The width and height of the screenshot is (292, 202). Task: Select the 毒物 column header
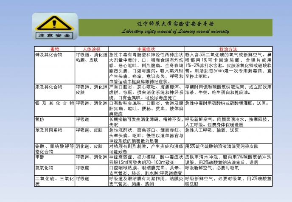(x=55, y=50)
